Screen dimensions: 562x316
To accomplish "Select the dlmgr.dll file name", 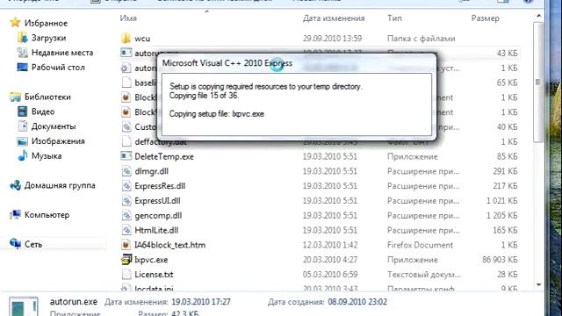I will tap(152, 171).
